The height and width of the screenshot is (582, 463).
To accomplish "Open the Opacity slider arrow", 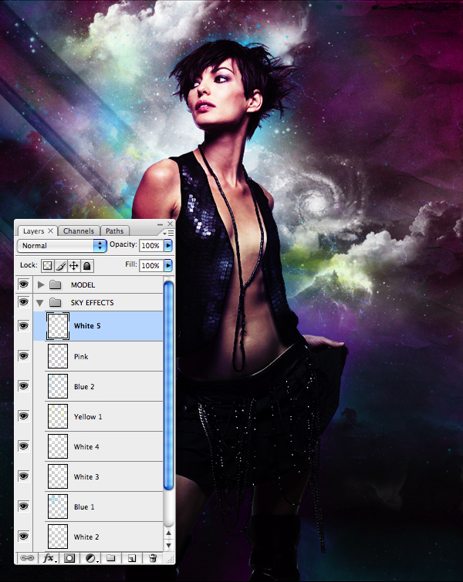I will coord(168,245).
